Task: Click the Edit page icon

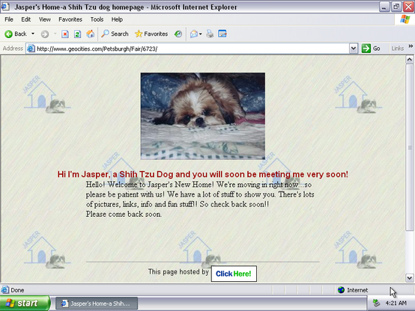Action: 222,34
